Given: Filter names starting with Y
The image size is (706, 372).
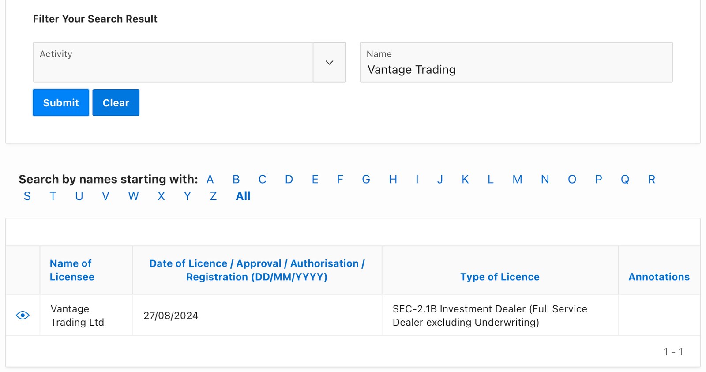Looking at the screenshot, I should tap(188, 196).
